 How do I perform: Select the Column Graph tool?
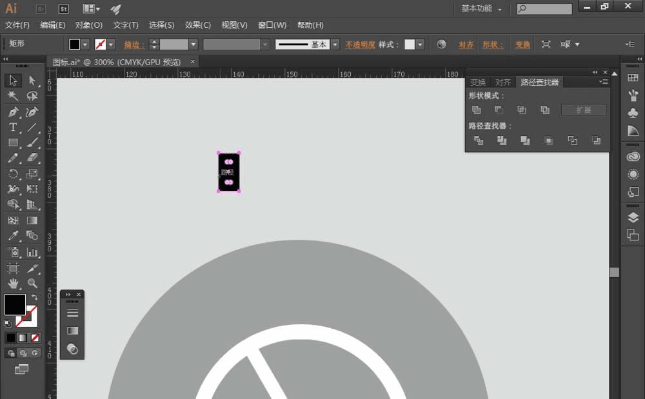[32, 252]
